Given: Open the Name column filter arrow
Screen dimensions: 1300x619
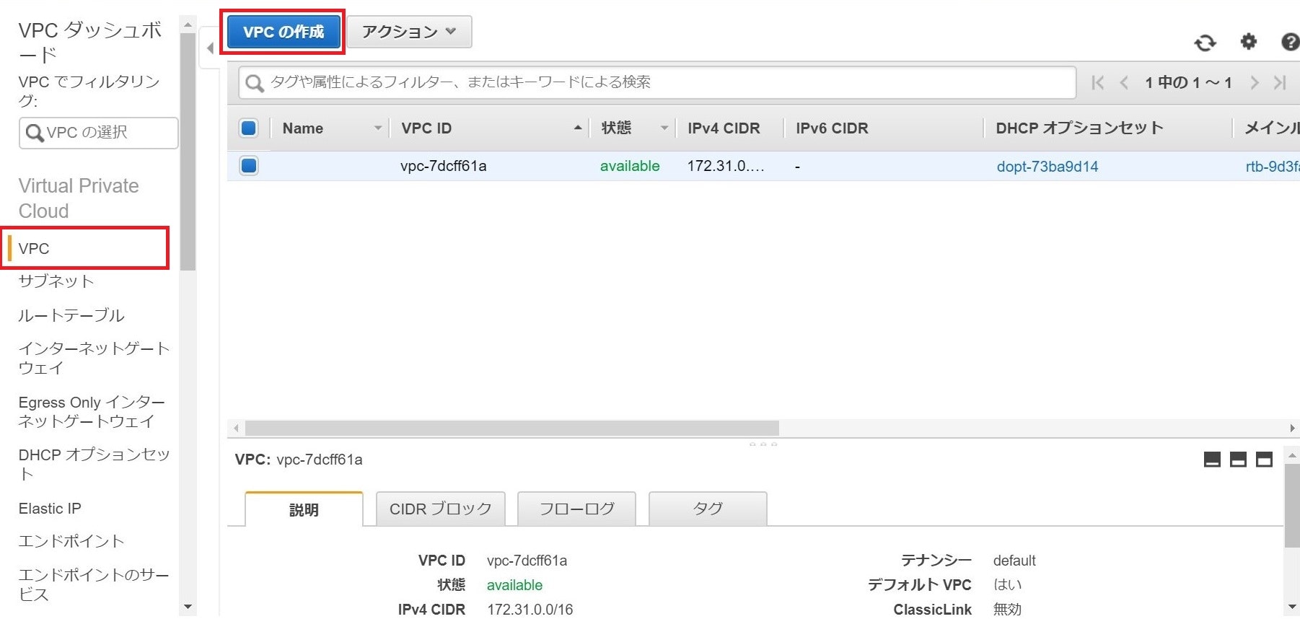Looking at the screenshot, I should click(377, 128).
